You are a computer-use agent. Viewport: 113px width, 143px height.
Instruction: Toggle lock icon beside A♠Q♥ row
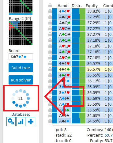click(50, 17)
